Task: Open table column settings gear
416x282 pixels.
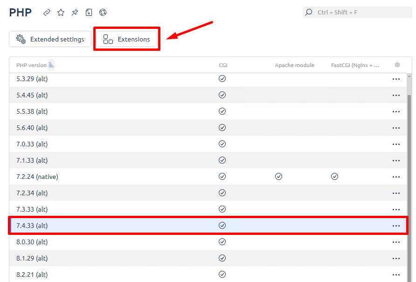Action: (x=397, y=65)
